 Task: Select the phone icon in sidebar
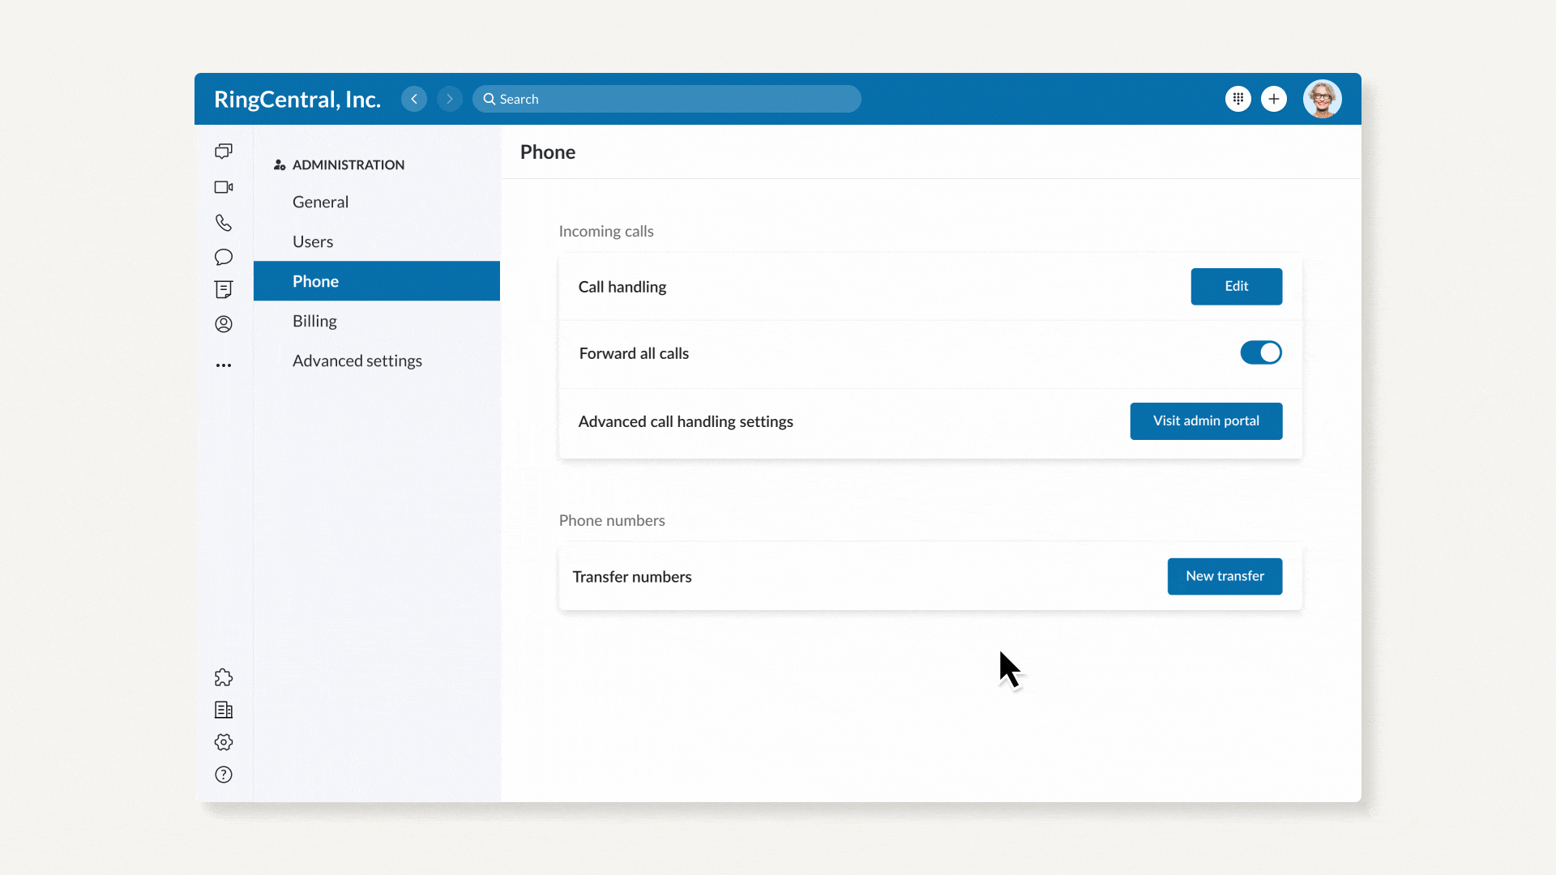pos(224,222)
